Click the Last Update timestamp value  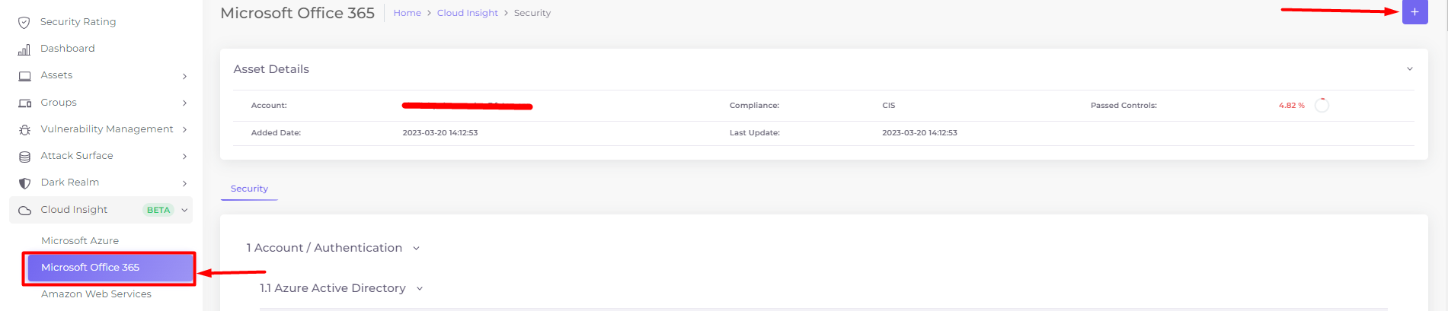pos(919,132)
